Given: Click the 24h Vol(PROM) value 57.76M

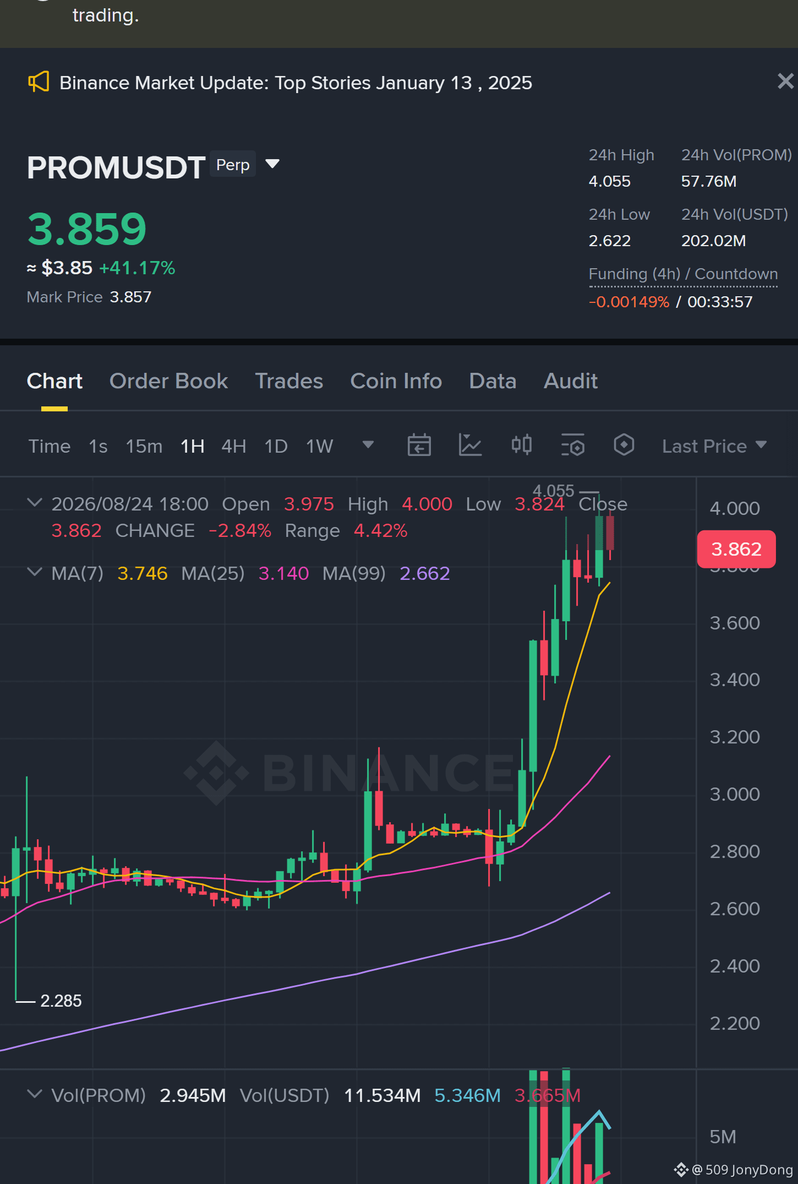Looking at the screenshot, I should pos(709,181).
